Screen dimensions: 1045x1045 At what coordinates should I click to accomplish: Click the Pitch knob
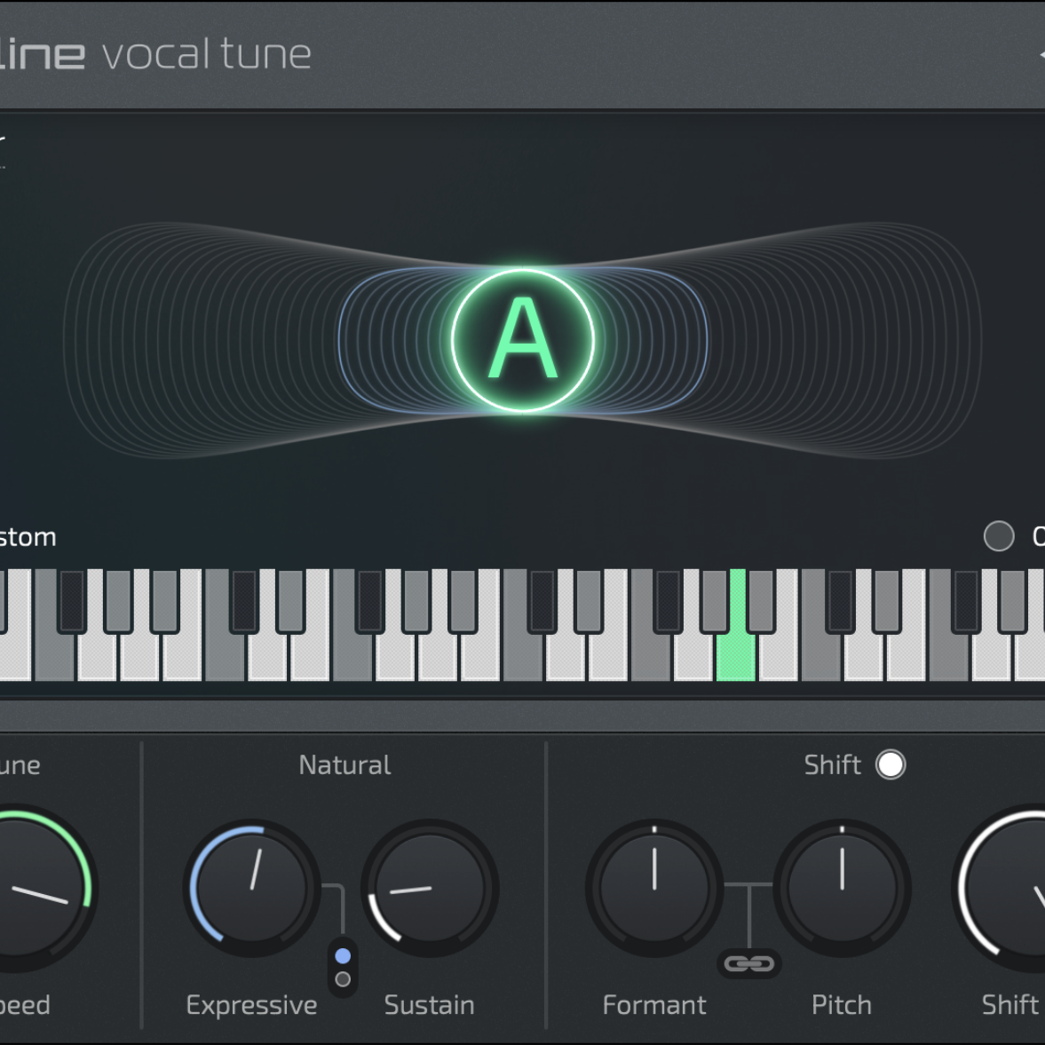point(842,888)
